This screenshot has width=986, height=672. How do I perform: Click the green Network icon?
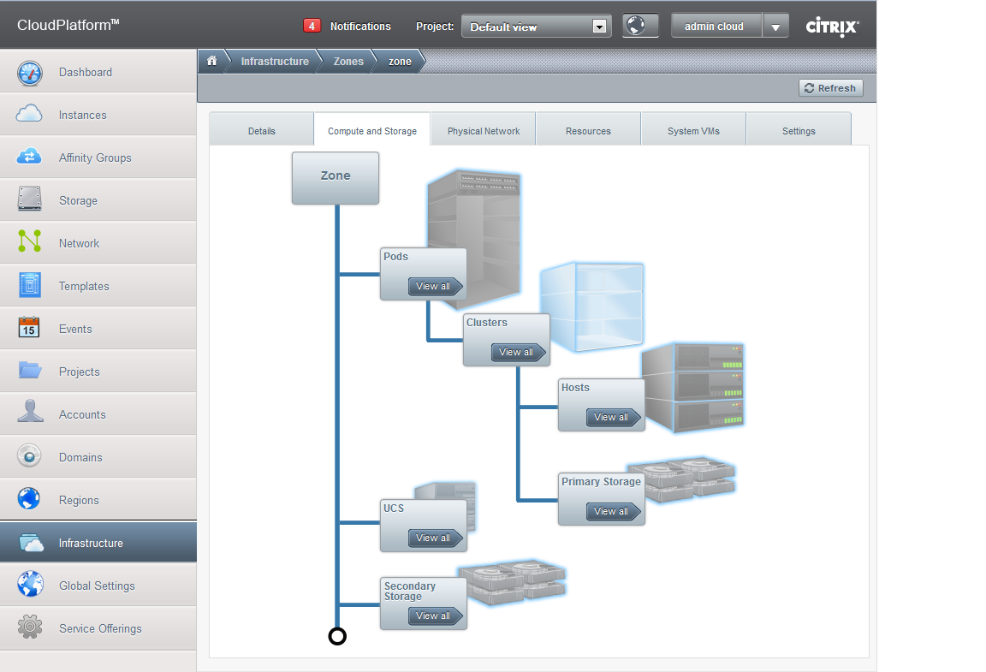[30, 243]
